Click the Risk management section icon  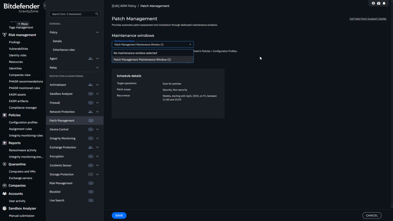point(5,35)
